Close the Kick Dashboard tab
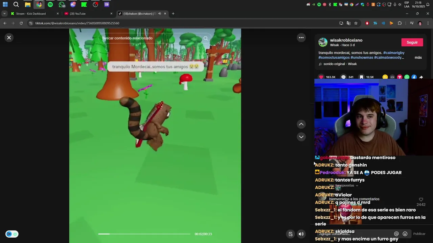The image size is (433, 243). coord(58,13)
